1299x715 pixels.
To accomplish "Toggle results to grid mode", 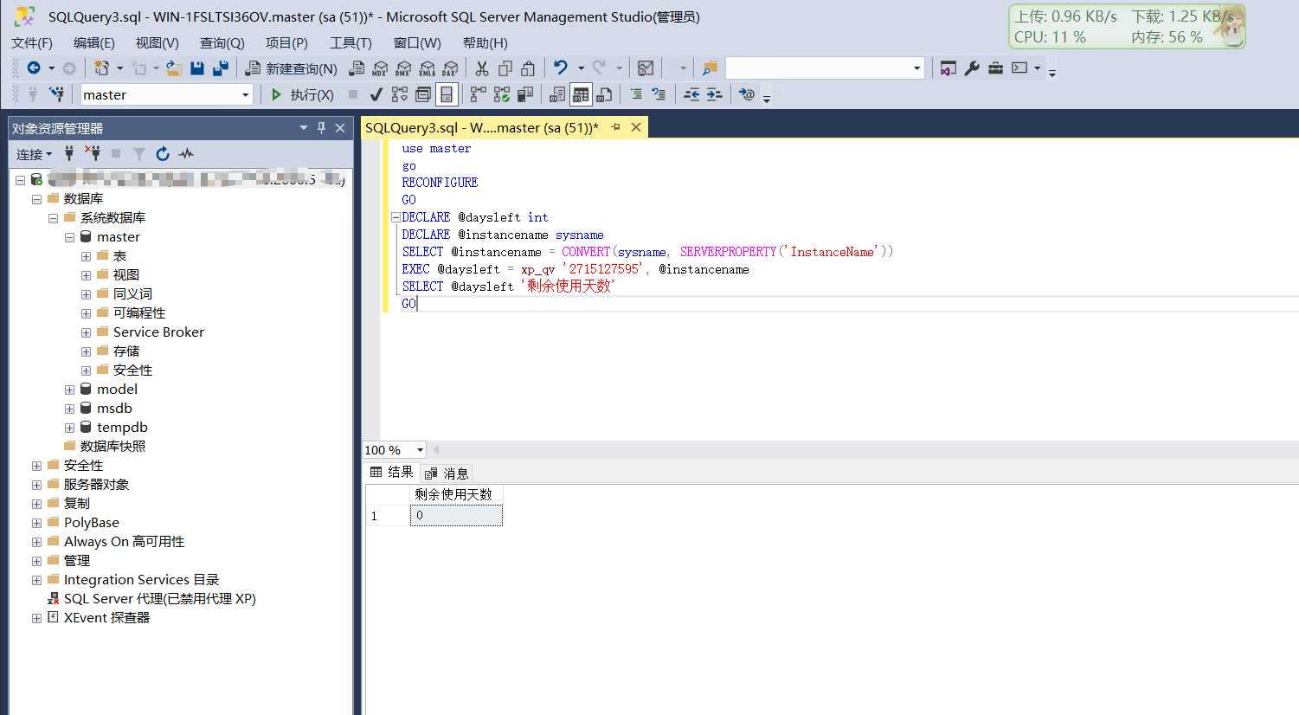I will click(581, 94).
